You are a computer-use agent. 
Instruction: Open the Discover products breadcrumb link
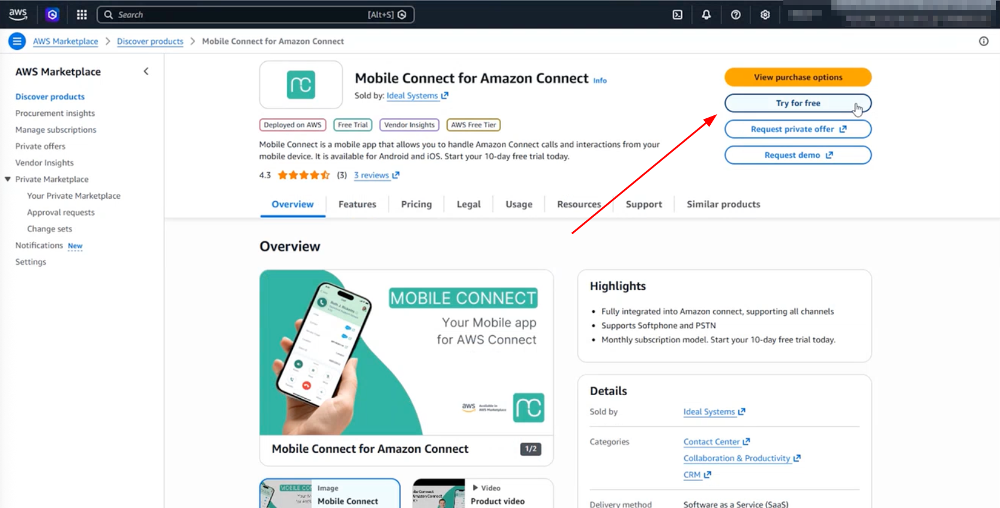click(x=150, y=41)
